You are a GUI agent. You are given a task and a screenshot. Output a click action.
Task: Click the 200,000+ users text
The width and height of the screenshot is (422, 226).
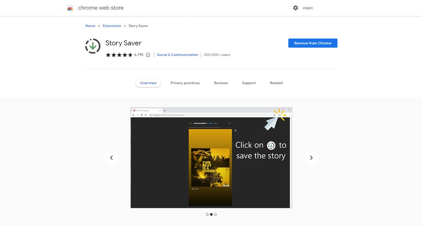pyautogui.click(x=217, y=55)
